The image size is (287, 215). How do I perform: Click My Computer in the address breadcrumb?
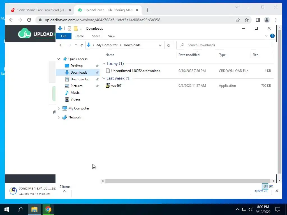click(107, 45)
